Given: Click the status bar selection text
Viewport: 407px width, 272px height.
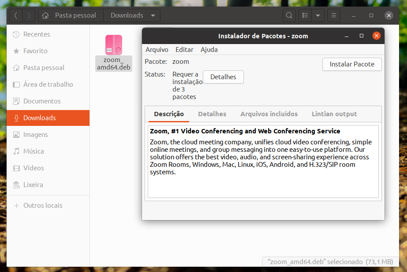Looking at the screenshot, I should coord(330,262).
